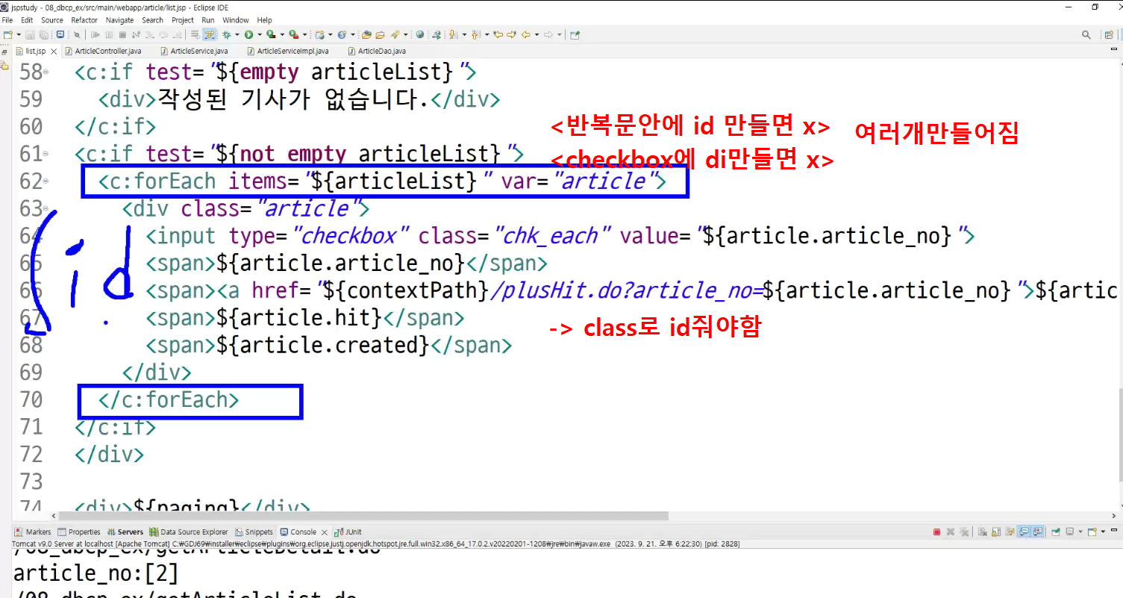The width and height of the screenshot is (1123, 598).
Task: Toggle Skip All Breakpoints
Action: [x=77, y=34]
